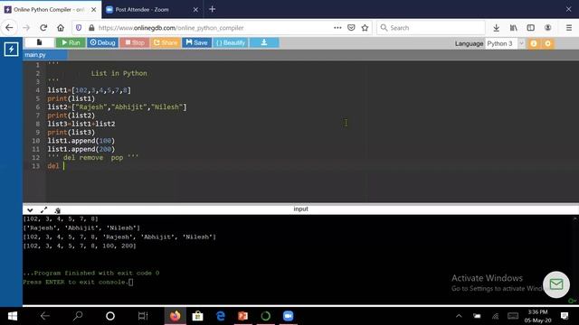
Task: Go to browser home page
Action: point(61,28)
